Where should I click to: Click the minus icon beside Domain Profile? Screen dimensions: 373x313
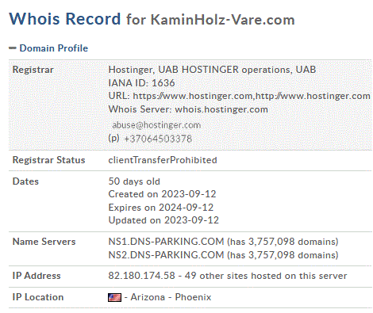(13, 48)
